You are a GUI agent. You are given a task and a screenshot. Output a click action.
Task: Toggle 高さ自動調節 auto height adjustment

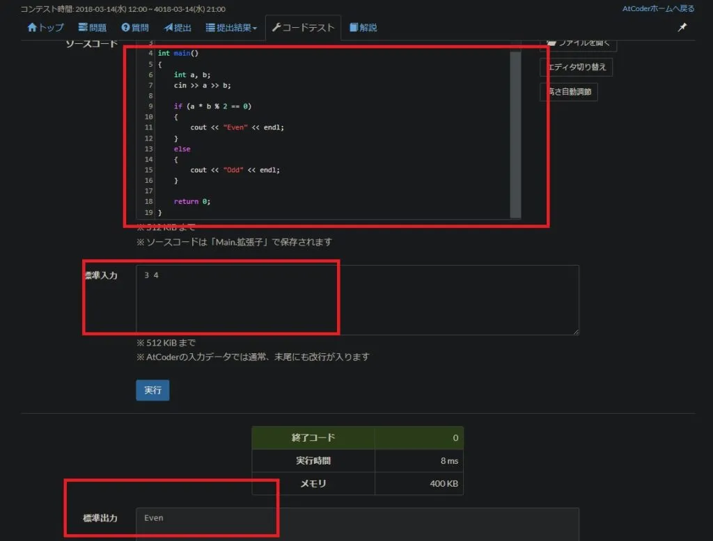(568, 91)
